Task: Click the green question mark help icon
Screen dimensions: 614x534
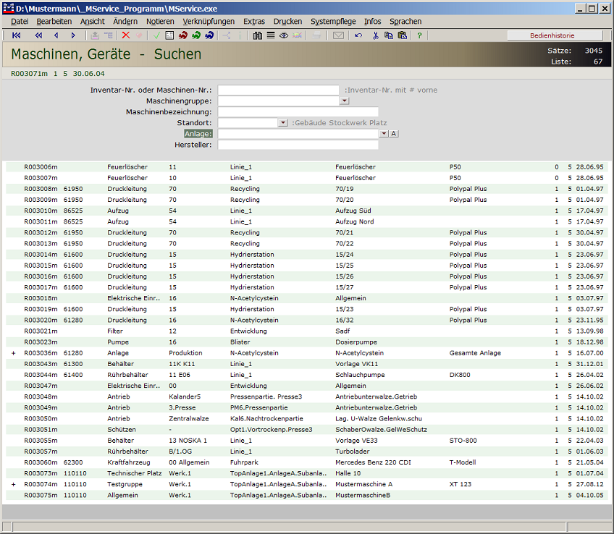Action: [x=419, y=35]
